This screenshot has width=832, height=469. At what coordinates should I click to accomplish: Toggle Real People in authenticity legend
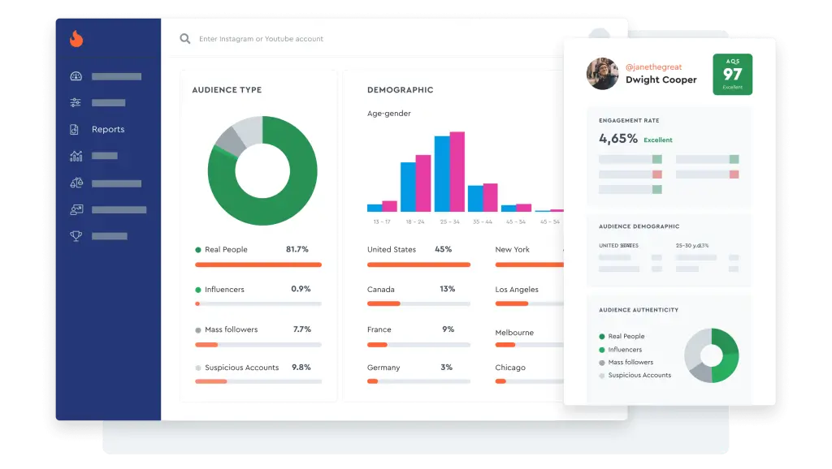(625, 336)
